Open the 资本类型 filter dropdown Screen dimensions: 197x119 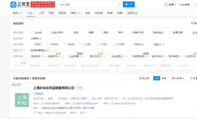175,56
